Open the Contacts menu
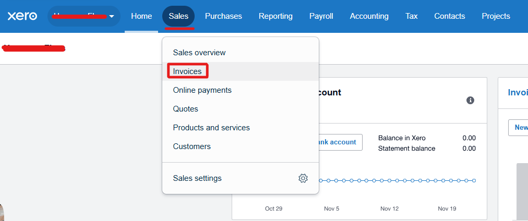The width and height of the screenshot is (528, 221). [x=450, y=16]
